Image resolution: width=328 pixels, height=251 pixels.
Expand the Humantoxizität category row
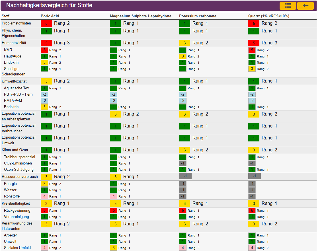point(14,43)
